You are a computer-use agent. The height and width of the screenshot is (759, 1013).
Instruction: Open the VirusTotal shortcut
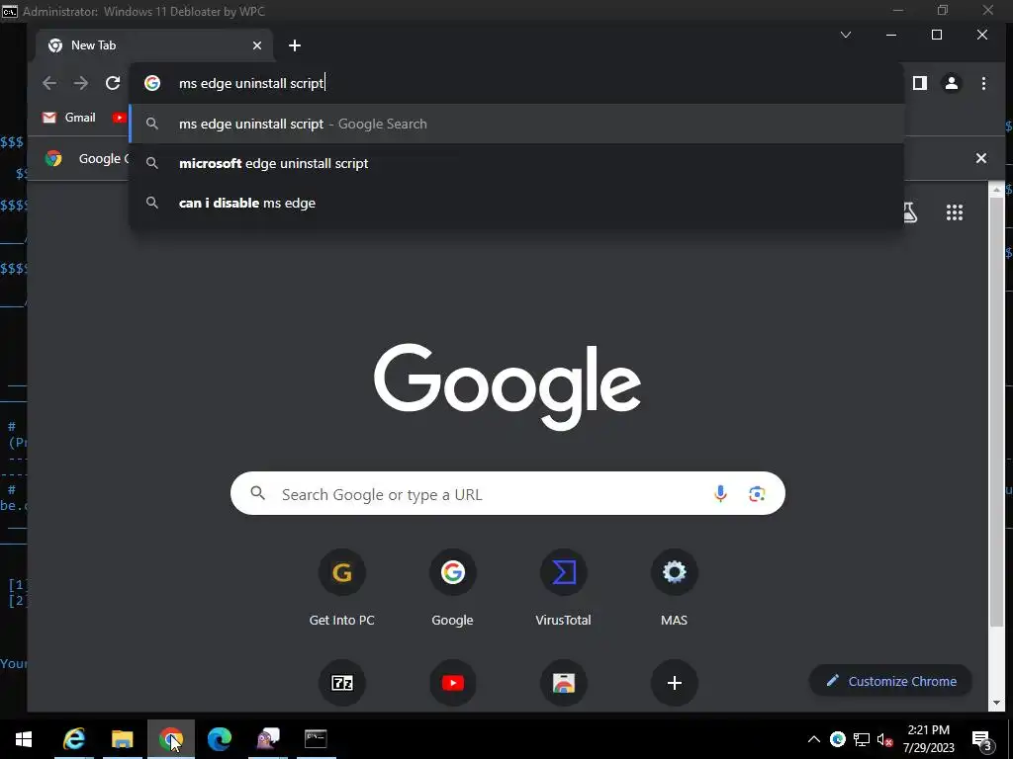pyautogui.click(x=563, y=588)
